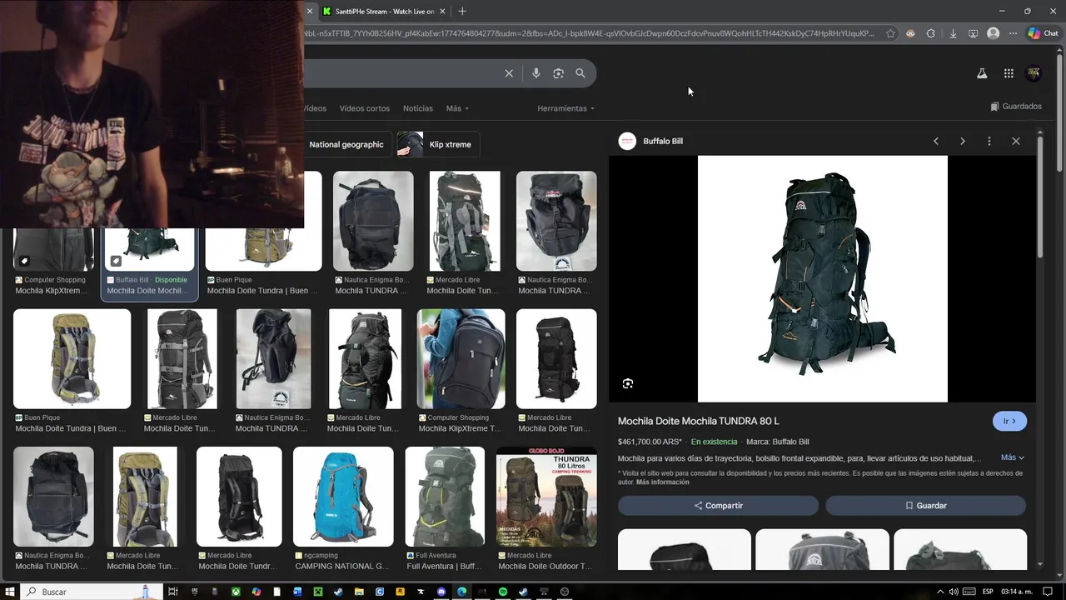Start a voice search with the microphone icon

(x=536, y=73)
